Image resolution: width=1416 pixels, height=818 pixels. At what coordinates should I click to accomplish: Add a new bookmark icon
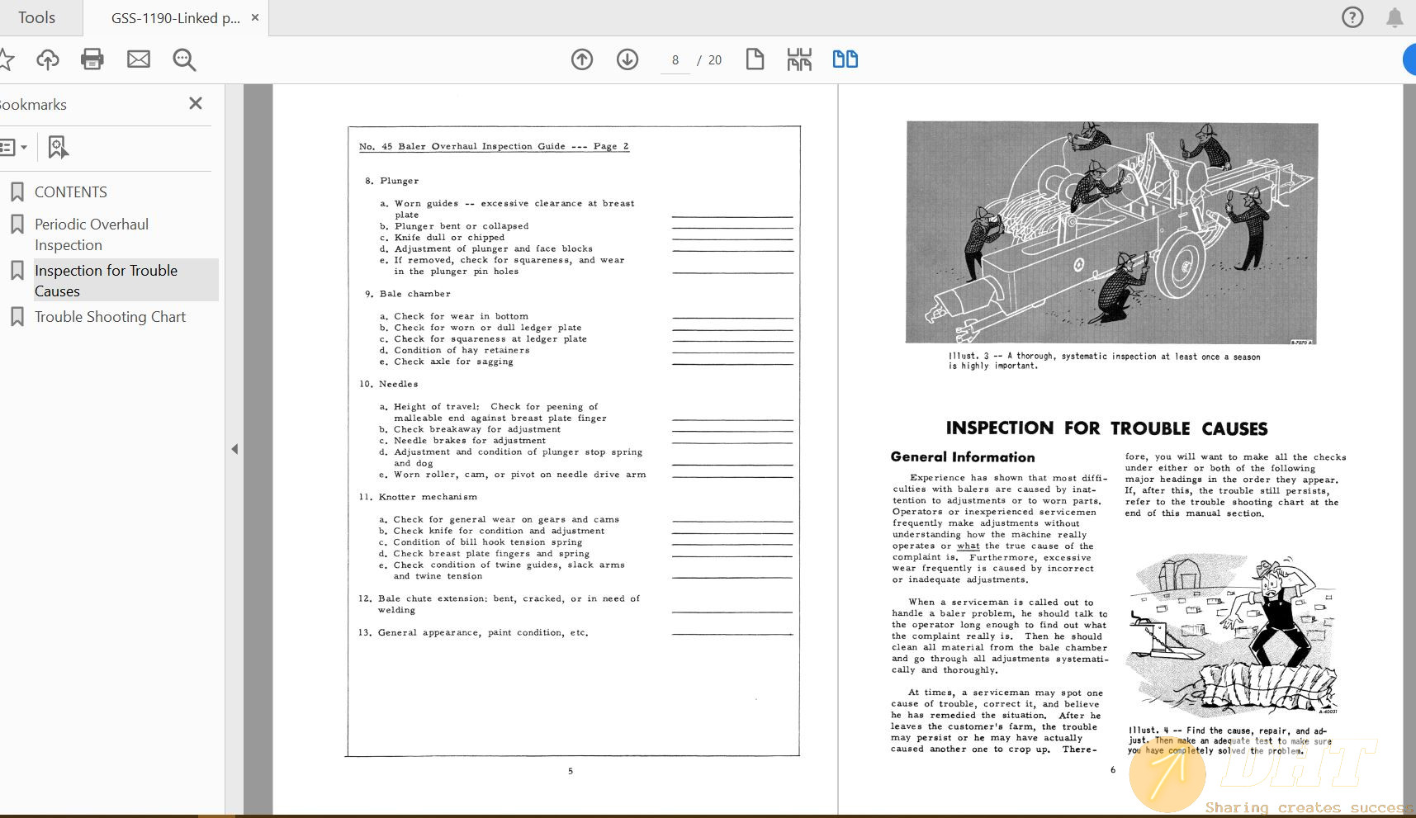tap(57, 148)
